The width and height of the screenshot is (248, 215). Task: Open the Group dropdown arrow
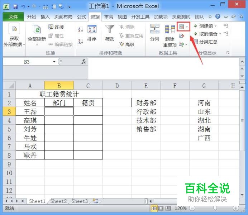[216, 26]
